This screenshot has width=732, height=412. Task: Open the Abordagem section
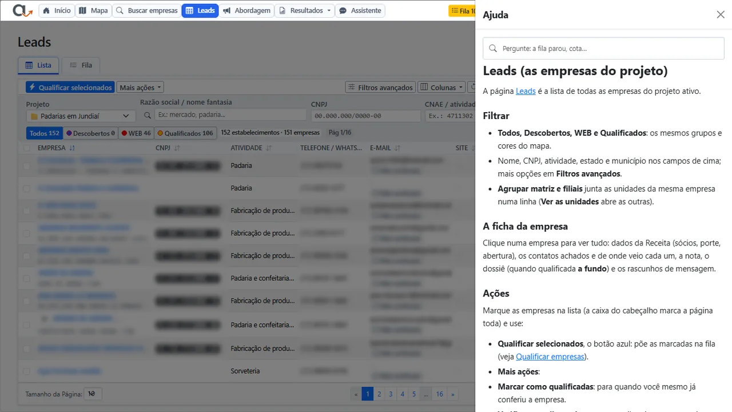point(246,10)
